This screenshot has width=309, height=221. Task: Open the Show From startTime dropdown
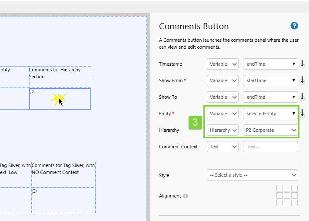pyautogui.click(x=270, y=80)
